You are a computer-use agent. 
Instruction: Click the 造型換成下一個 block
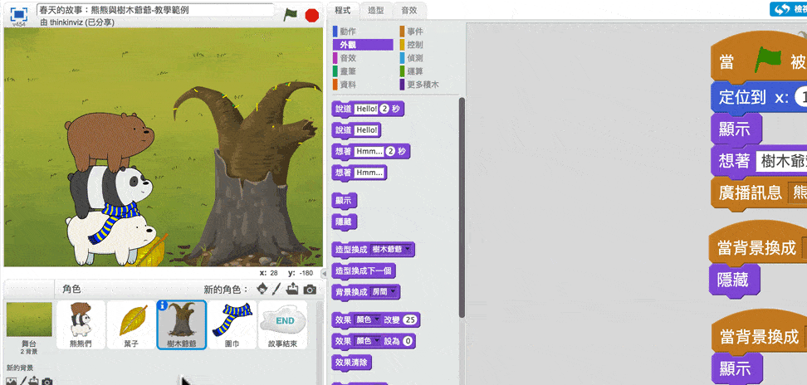pyautogui.click(x=364, y=270)
